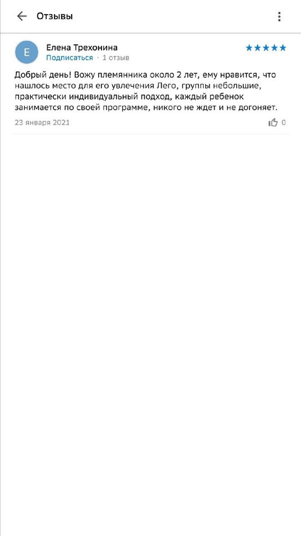Tap the thumbs-up like icon
The image size is (301, 536).
click(x=273, y=122)
